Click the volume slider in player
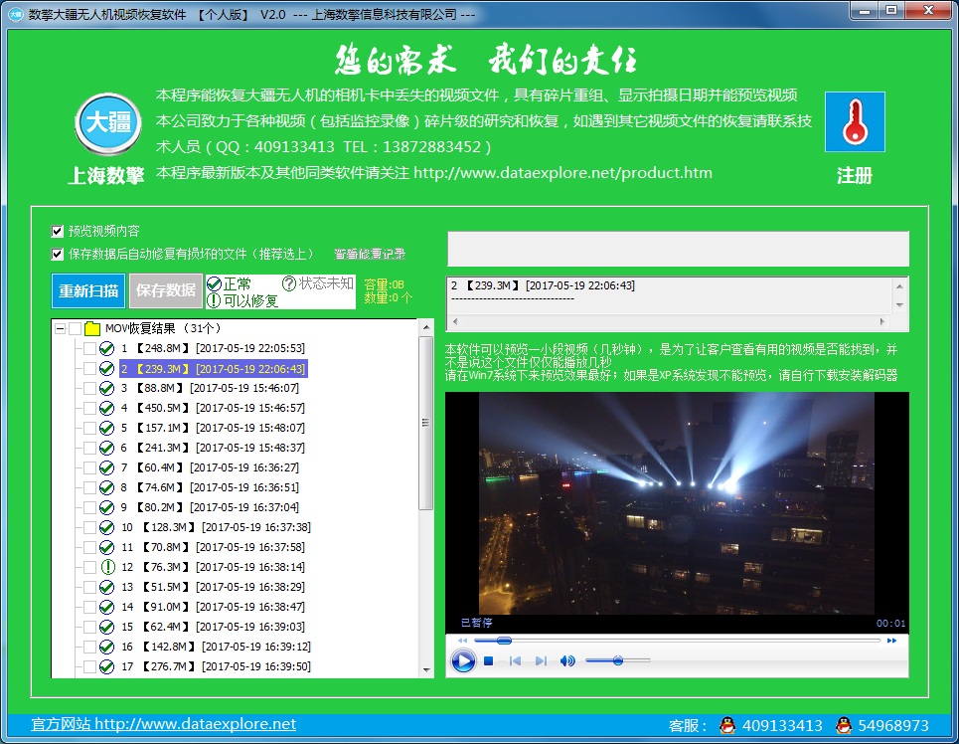This screenshot has width=959, height=744. click(617, 660)
